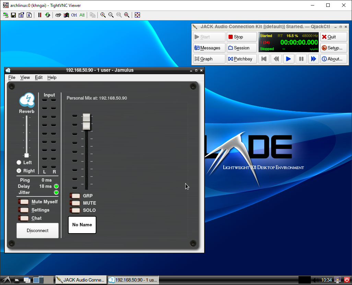Switch to JACK Audio Connection taskbar item

point(81,280)
